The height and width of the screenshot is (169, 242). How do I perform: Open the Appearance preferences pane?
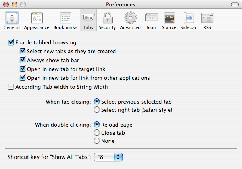point(37,20)
